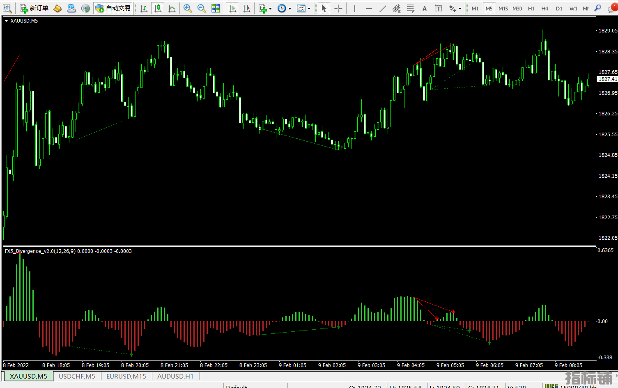The image size is (618, 388).
Task: Select the crosshair tool
Action: [338, 8]
